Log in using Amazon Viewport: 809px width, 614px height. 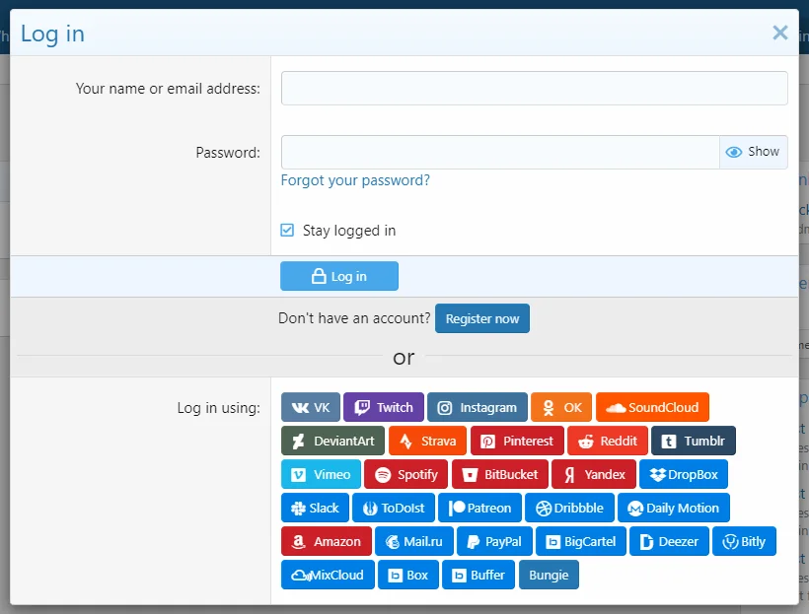tap(327, 541)
